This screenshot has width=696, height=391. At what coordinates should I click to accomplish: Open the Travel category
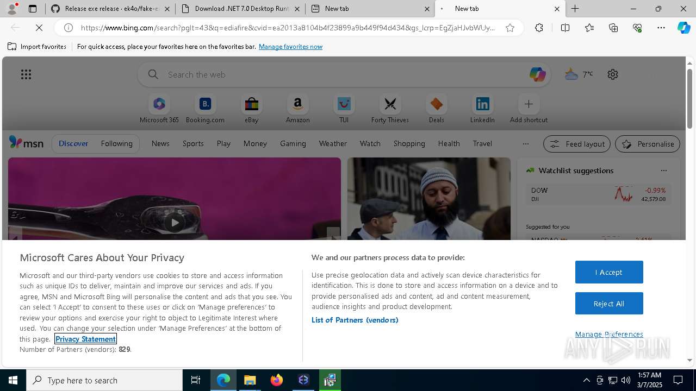point(482,143)
